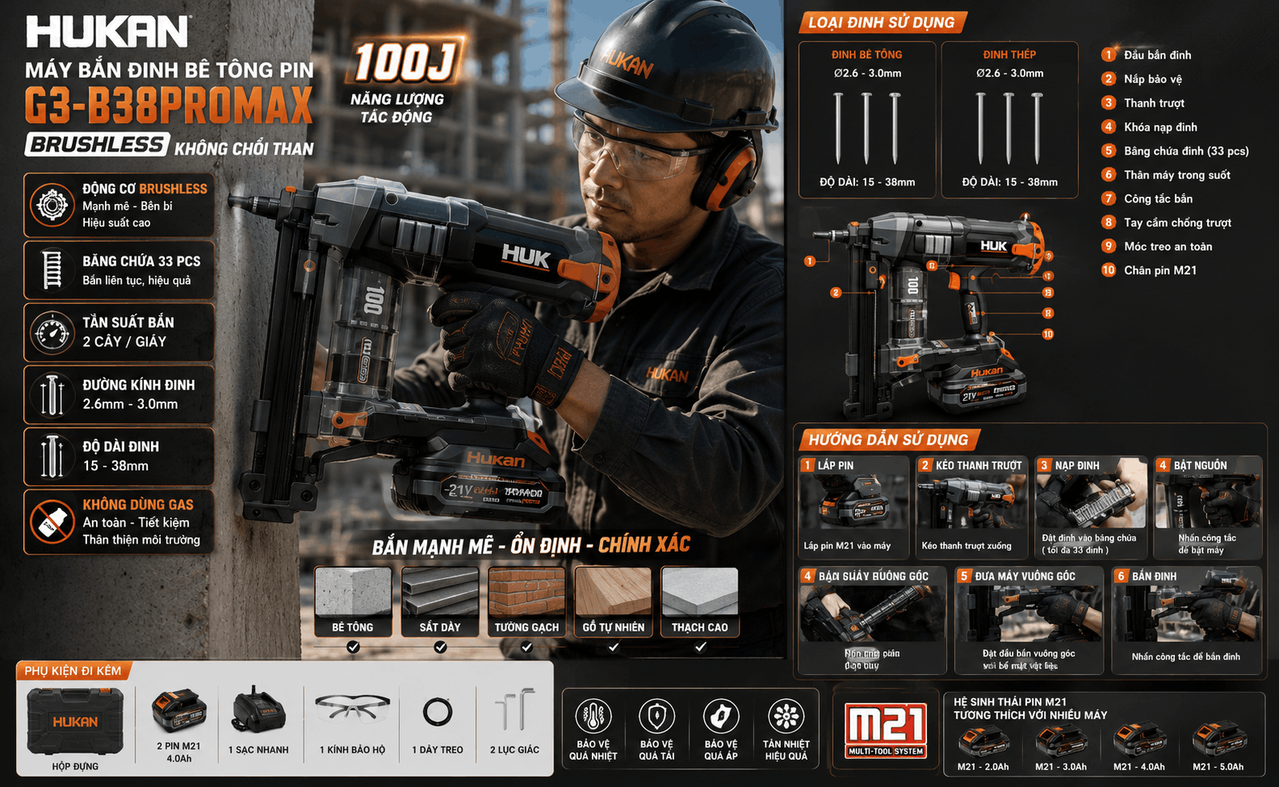This screenshot has height=787, width=1279.
Task: Click the checkmark under Gỗ tự nhiên
Action: 614,647
